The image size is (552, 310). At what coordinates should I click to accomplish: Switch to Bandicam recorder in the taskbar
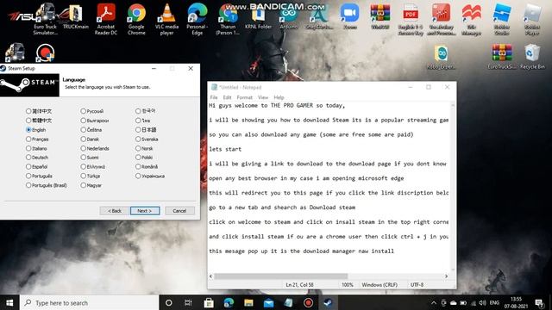tap(309, 302)
